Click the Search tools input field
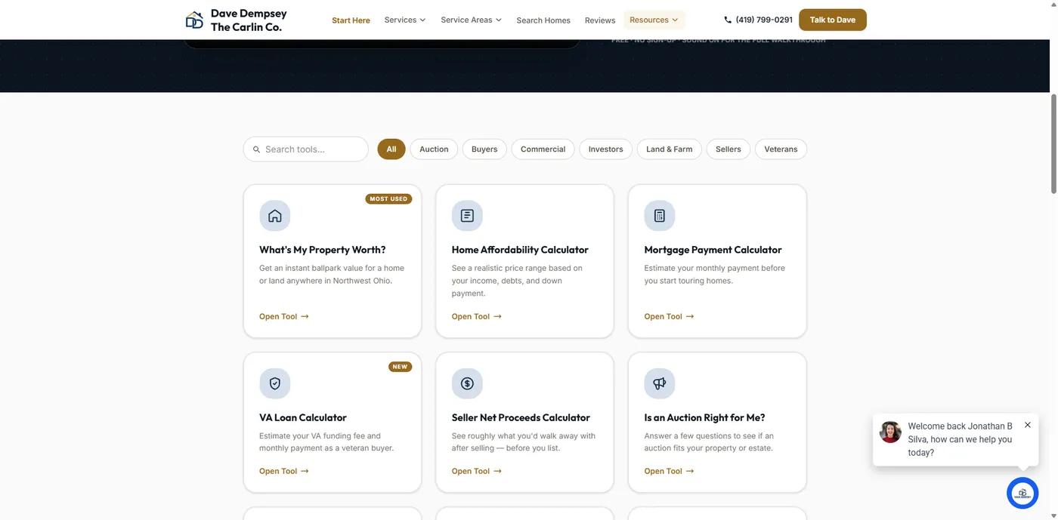 305,149
